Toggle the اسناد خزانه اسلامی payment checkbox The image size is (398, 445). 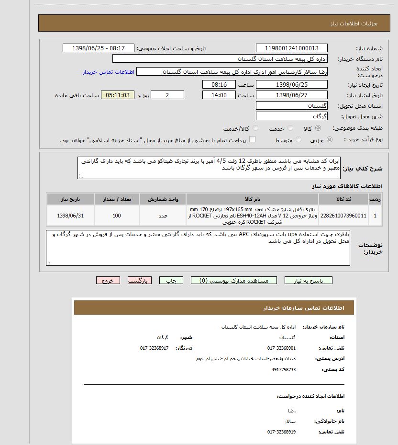point(252,139)
